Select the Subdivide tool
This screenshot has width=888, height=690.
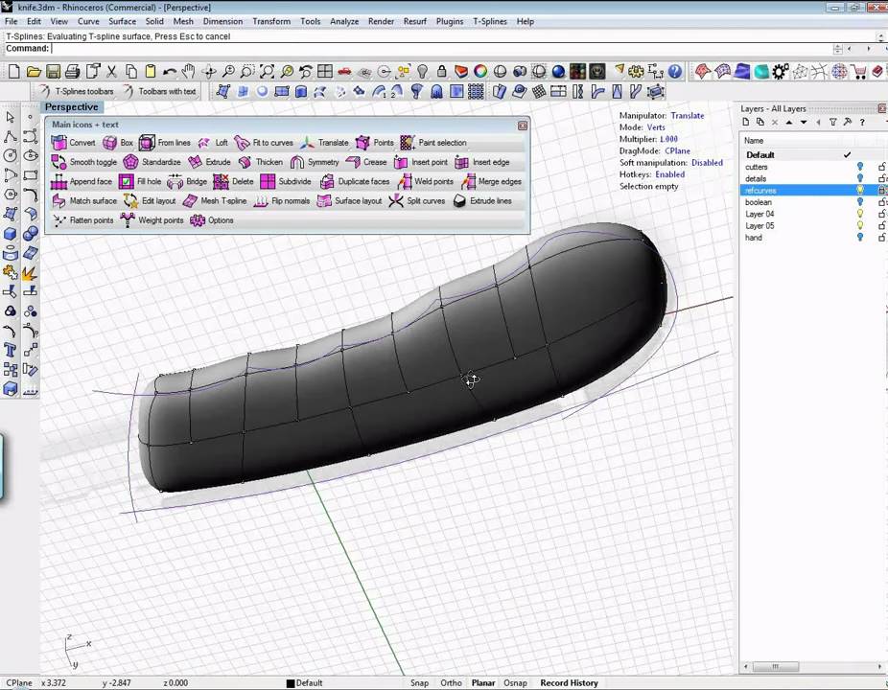pos(286,182)
